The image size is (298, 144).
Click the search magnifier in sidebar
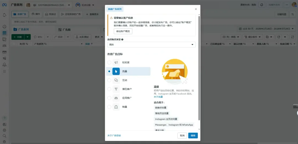coord(4,136)
